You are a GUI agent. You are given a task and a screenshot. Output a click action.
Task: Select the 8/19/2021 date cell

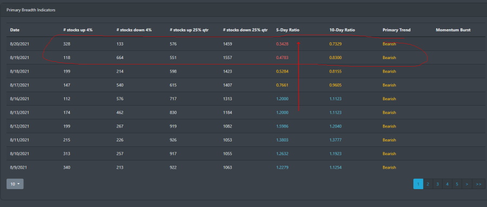coord(20,58)
